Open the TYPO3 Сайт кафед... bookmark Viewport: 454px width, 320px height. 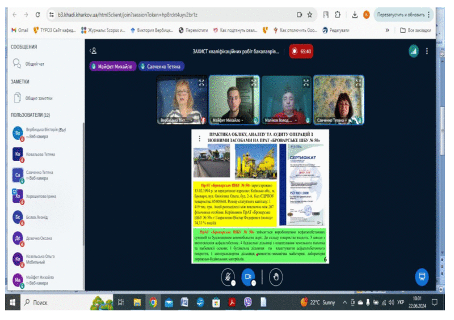[54, 30]
